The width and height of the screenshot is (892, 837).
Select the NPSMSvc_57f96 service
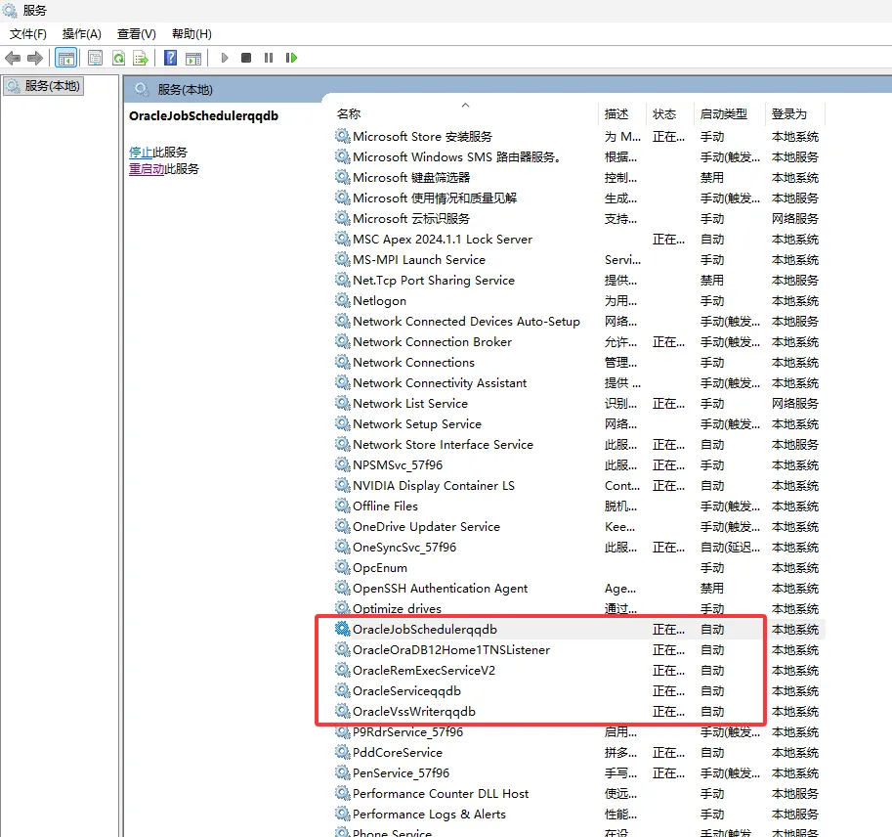tap(577, 465)
